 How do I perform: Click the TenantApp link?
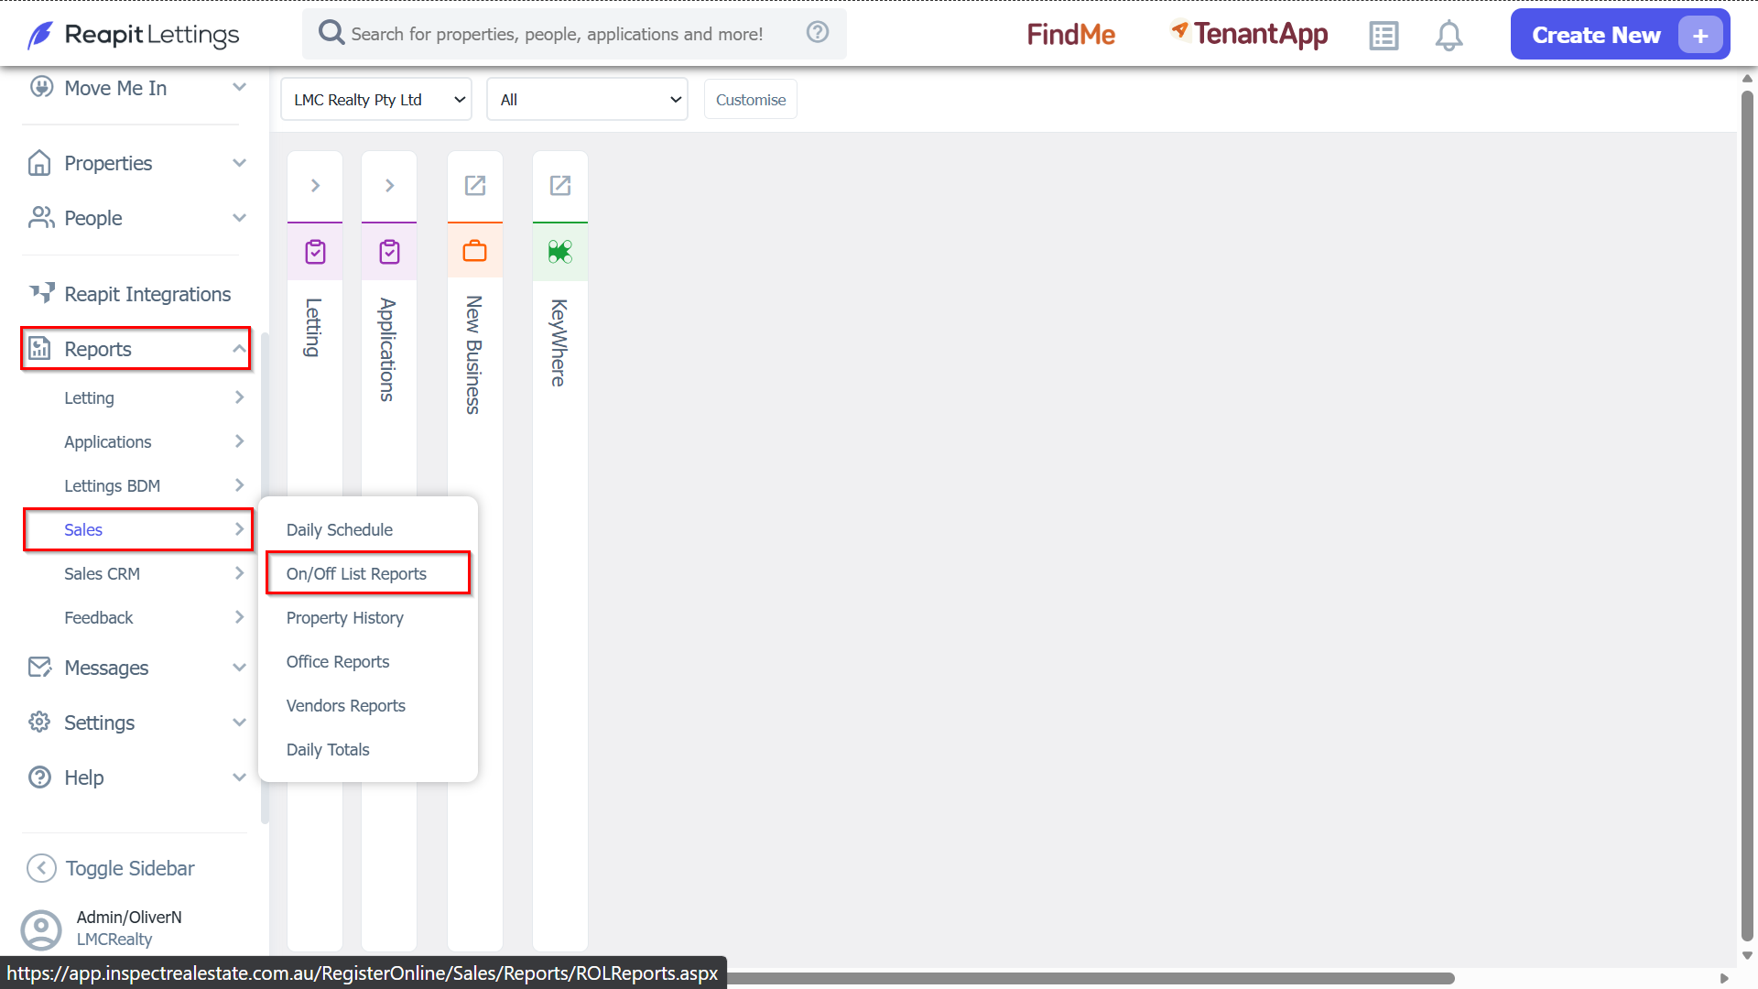1249,34
